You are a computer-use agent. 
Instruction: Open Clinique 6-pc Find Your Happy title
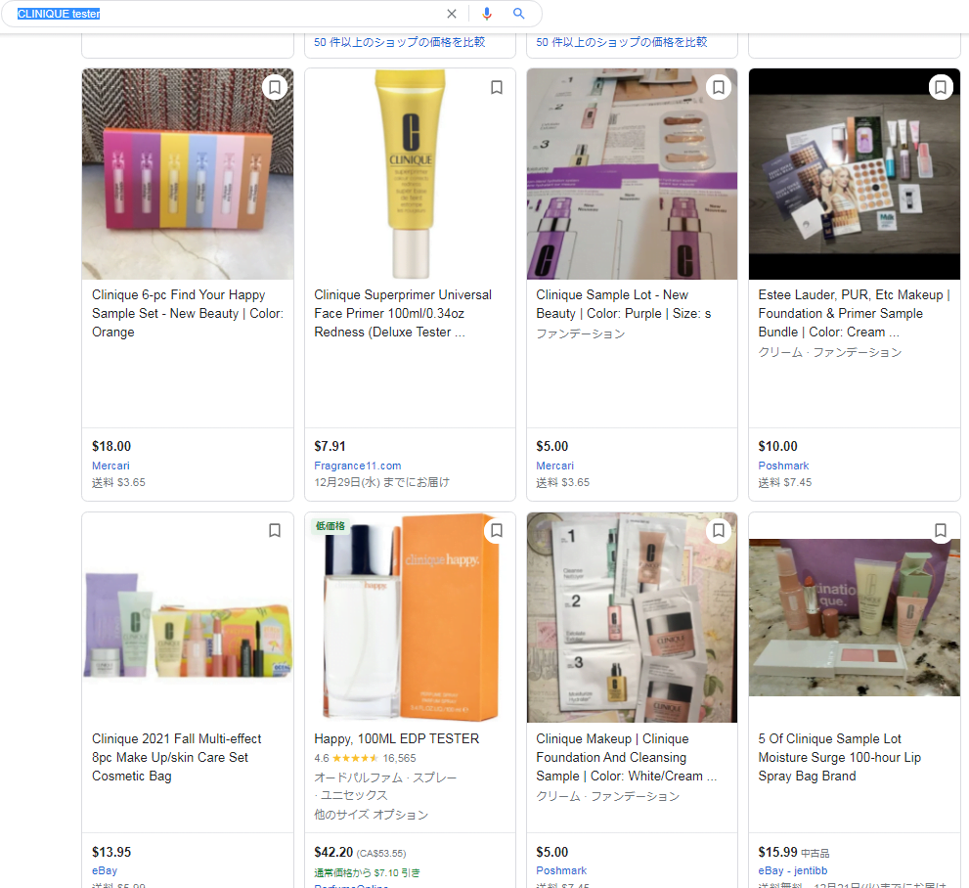tap(188, 313)
